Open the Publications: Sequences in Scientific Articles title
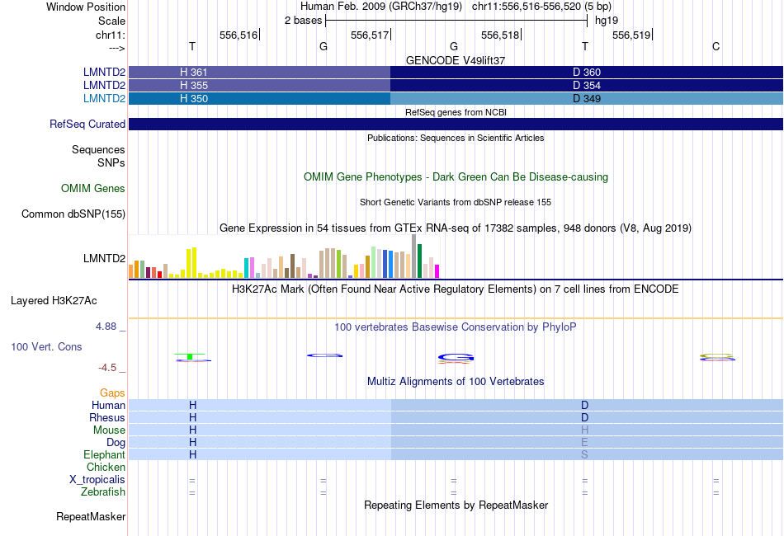 [x=456, y=138]
